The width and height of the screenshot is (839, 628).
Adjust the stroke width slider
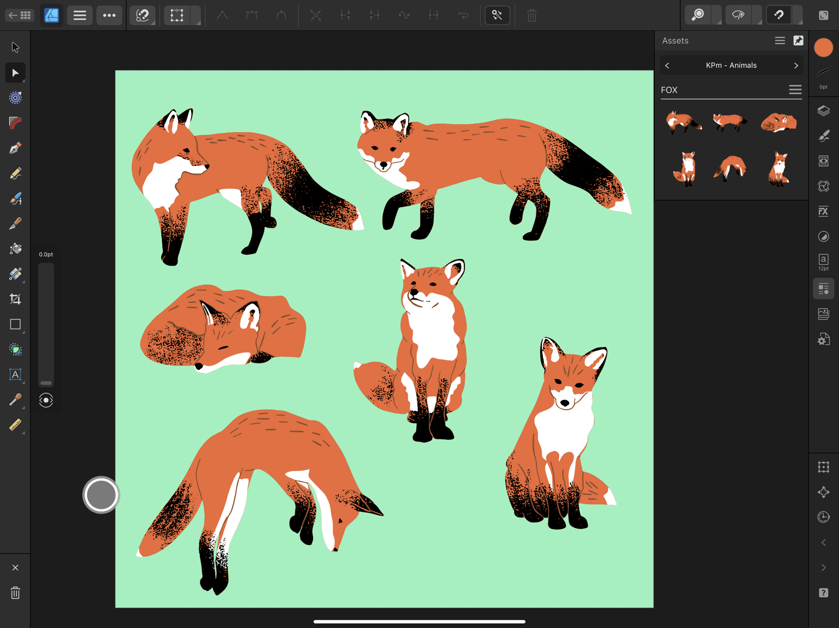46,325
